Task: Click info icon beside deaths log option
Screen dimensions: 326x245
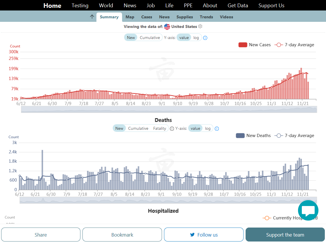Action: (x=217, y=129)
